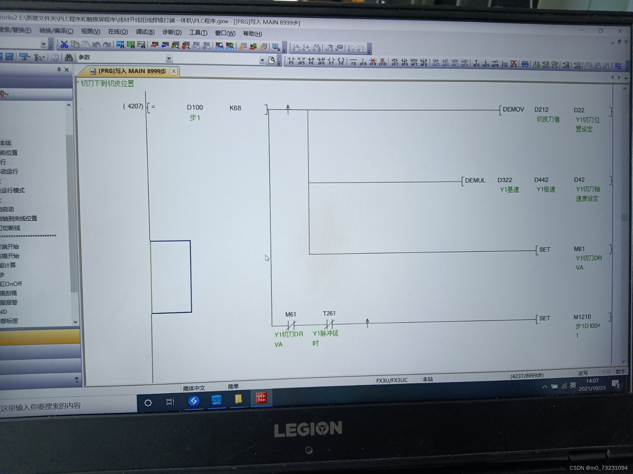Click the Copy toolbar icon

(x=75, y=44)
